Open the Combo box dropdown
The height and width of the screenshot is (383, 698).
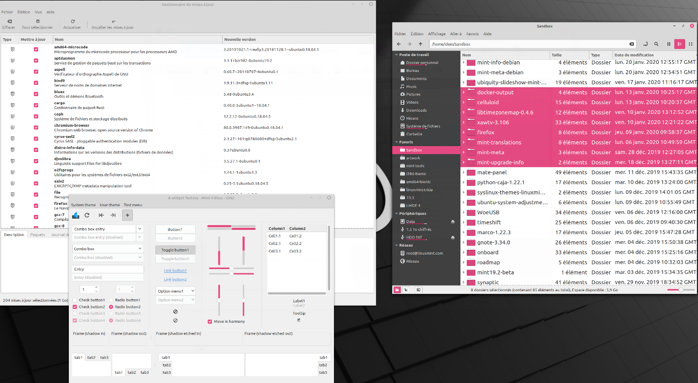tap(108, 249)
